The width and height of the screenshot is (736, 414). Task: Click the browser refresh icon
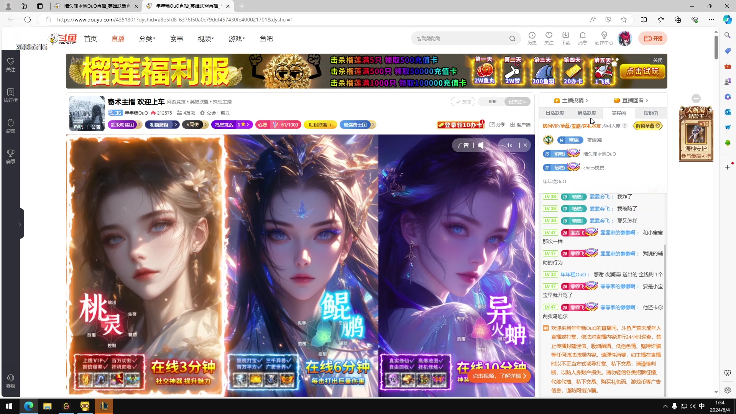28,20
